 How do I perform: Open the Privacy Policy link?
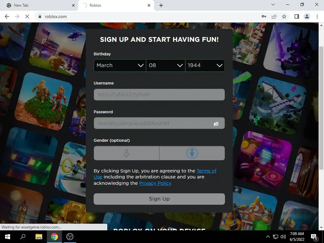click(155, 183)
